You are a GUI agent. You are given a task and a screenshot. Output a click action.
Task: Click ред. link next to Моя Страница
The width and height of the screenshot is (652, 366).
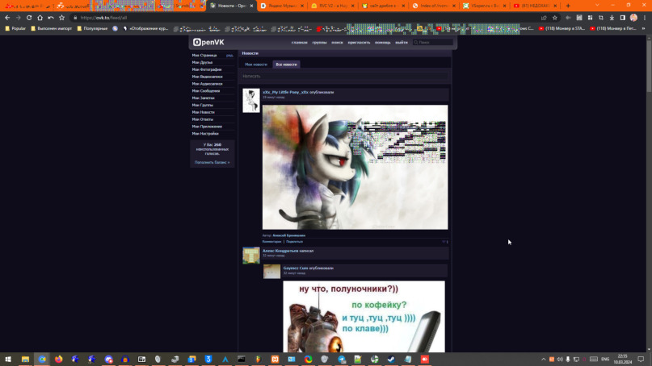229,55
